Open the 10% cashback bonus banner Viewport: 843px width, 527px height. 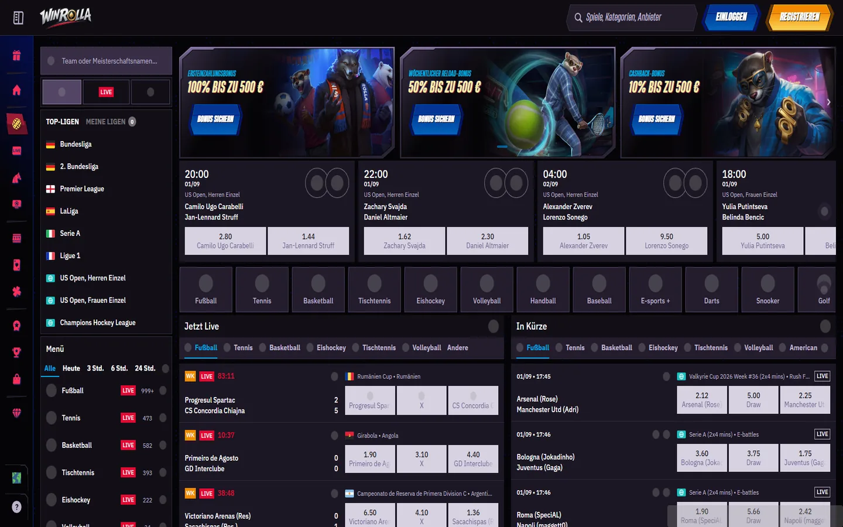pyautogui.click(x=728, y=102)
